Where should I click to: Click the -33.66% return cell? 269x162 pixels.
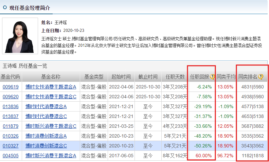(203, 126)
